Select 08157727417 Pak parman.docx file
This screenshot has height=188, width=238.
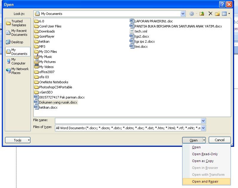click(59, 97)
